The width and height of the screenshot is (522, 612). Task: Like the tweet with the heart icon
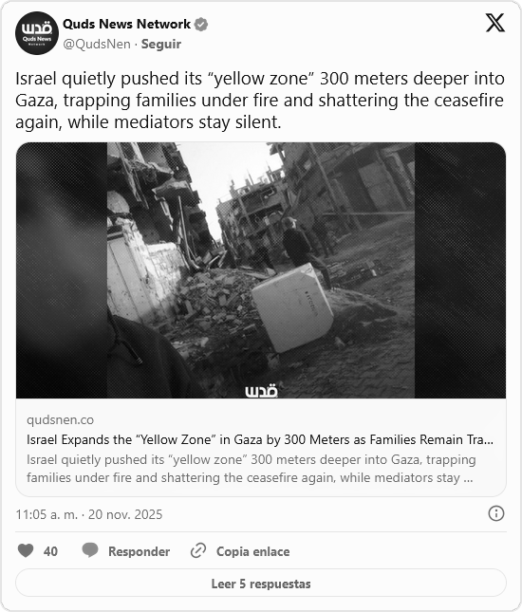pyautogui.click(x=26, y=550)
